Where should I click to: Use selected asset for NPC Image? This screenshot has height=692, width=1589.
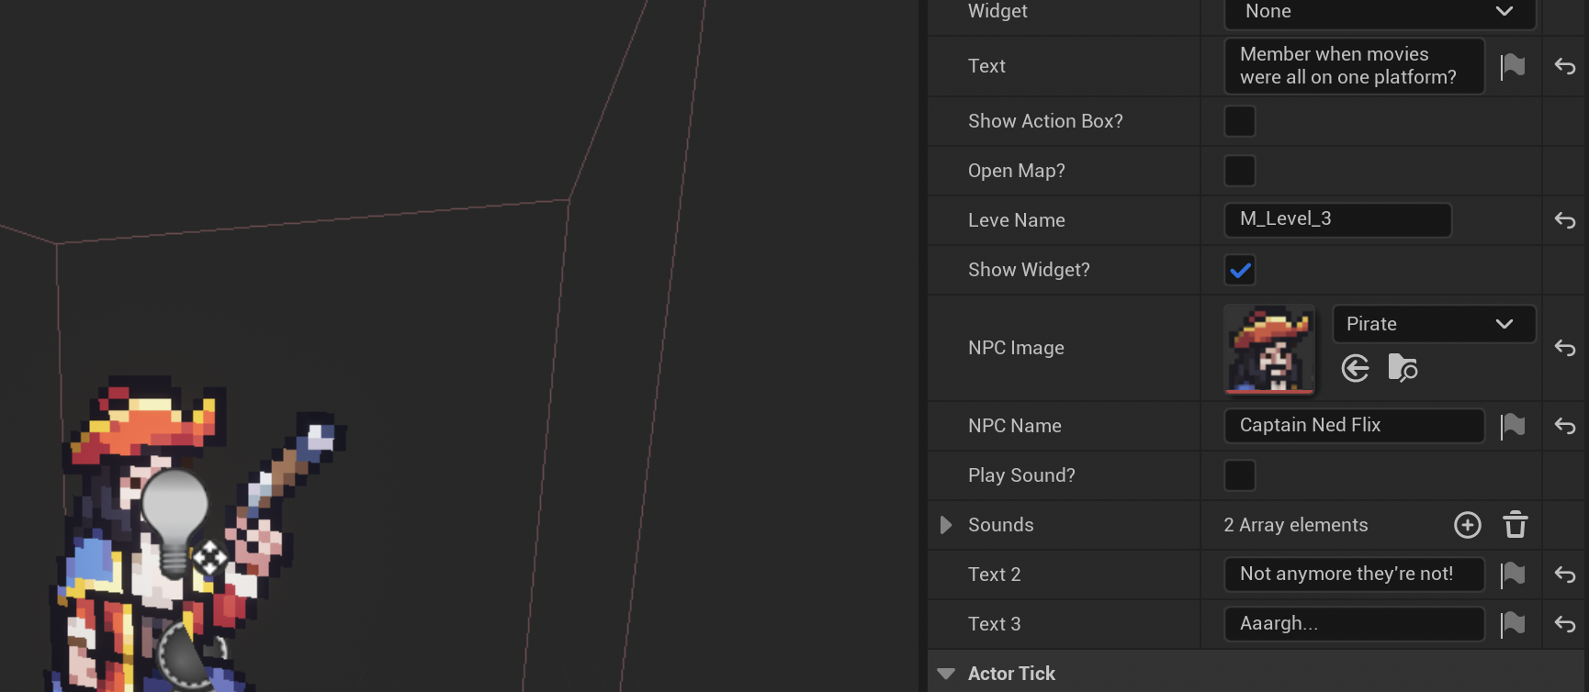pos(1355,368)
